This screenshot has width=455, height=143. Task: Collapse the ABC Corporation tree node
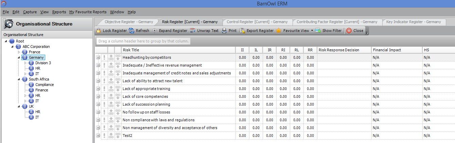13,47
